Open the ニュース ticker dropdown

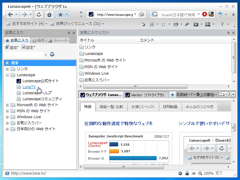[x=233, y=94]
